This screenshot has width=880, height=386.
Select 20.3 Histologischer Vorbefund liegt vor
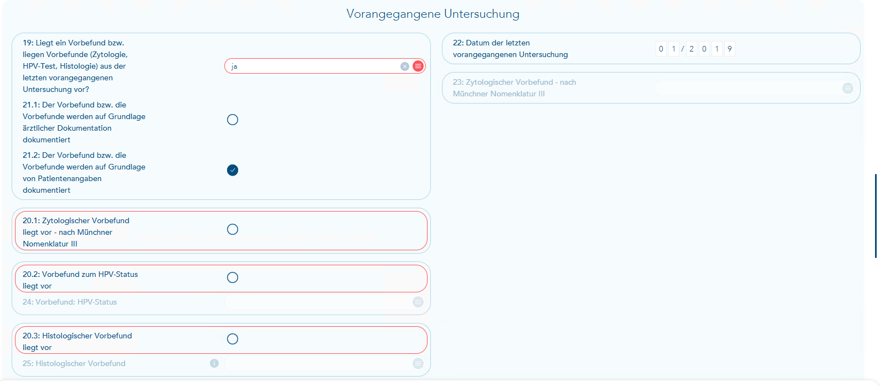click(x=233, y=339)
